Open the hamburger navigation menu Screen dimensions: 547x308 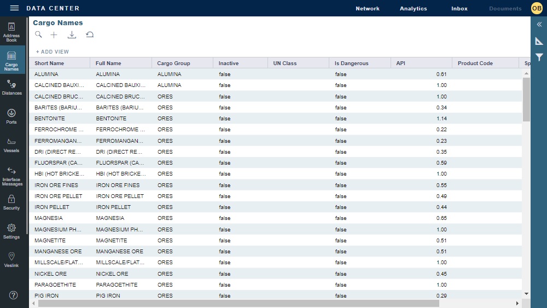pyautogui.click(x=14, y=8)
